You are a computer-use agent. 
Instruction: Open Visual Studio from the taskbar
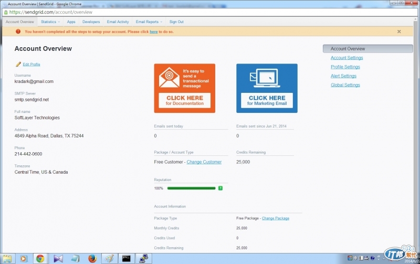[x=58, y=259]
